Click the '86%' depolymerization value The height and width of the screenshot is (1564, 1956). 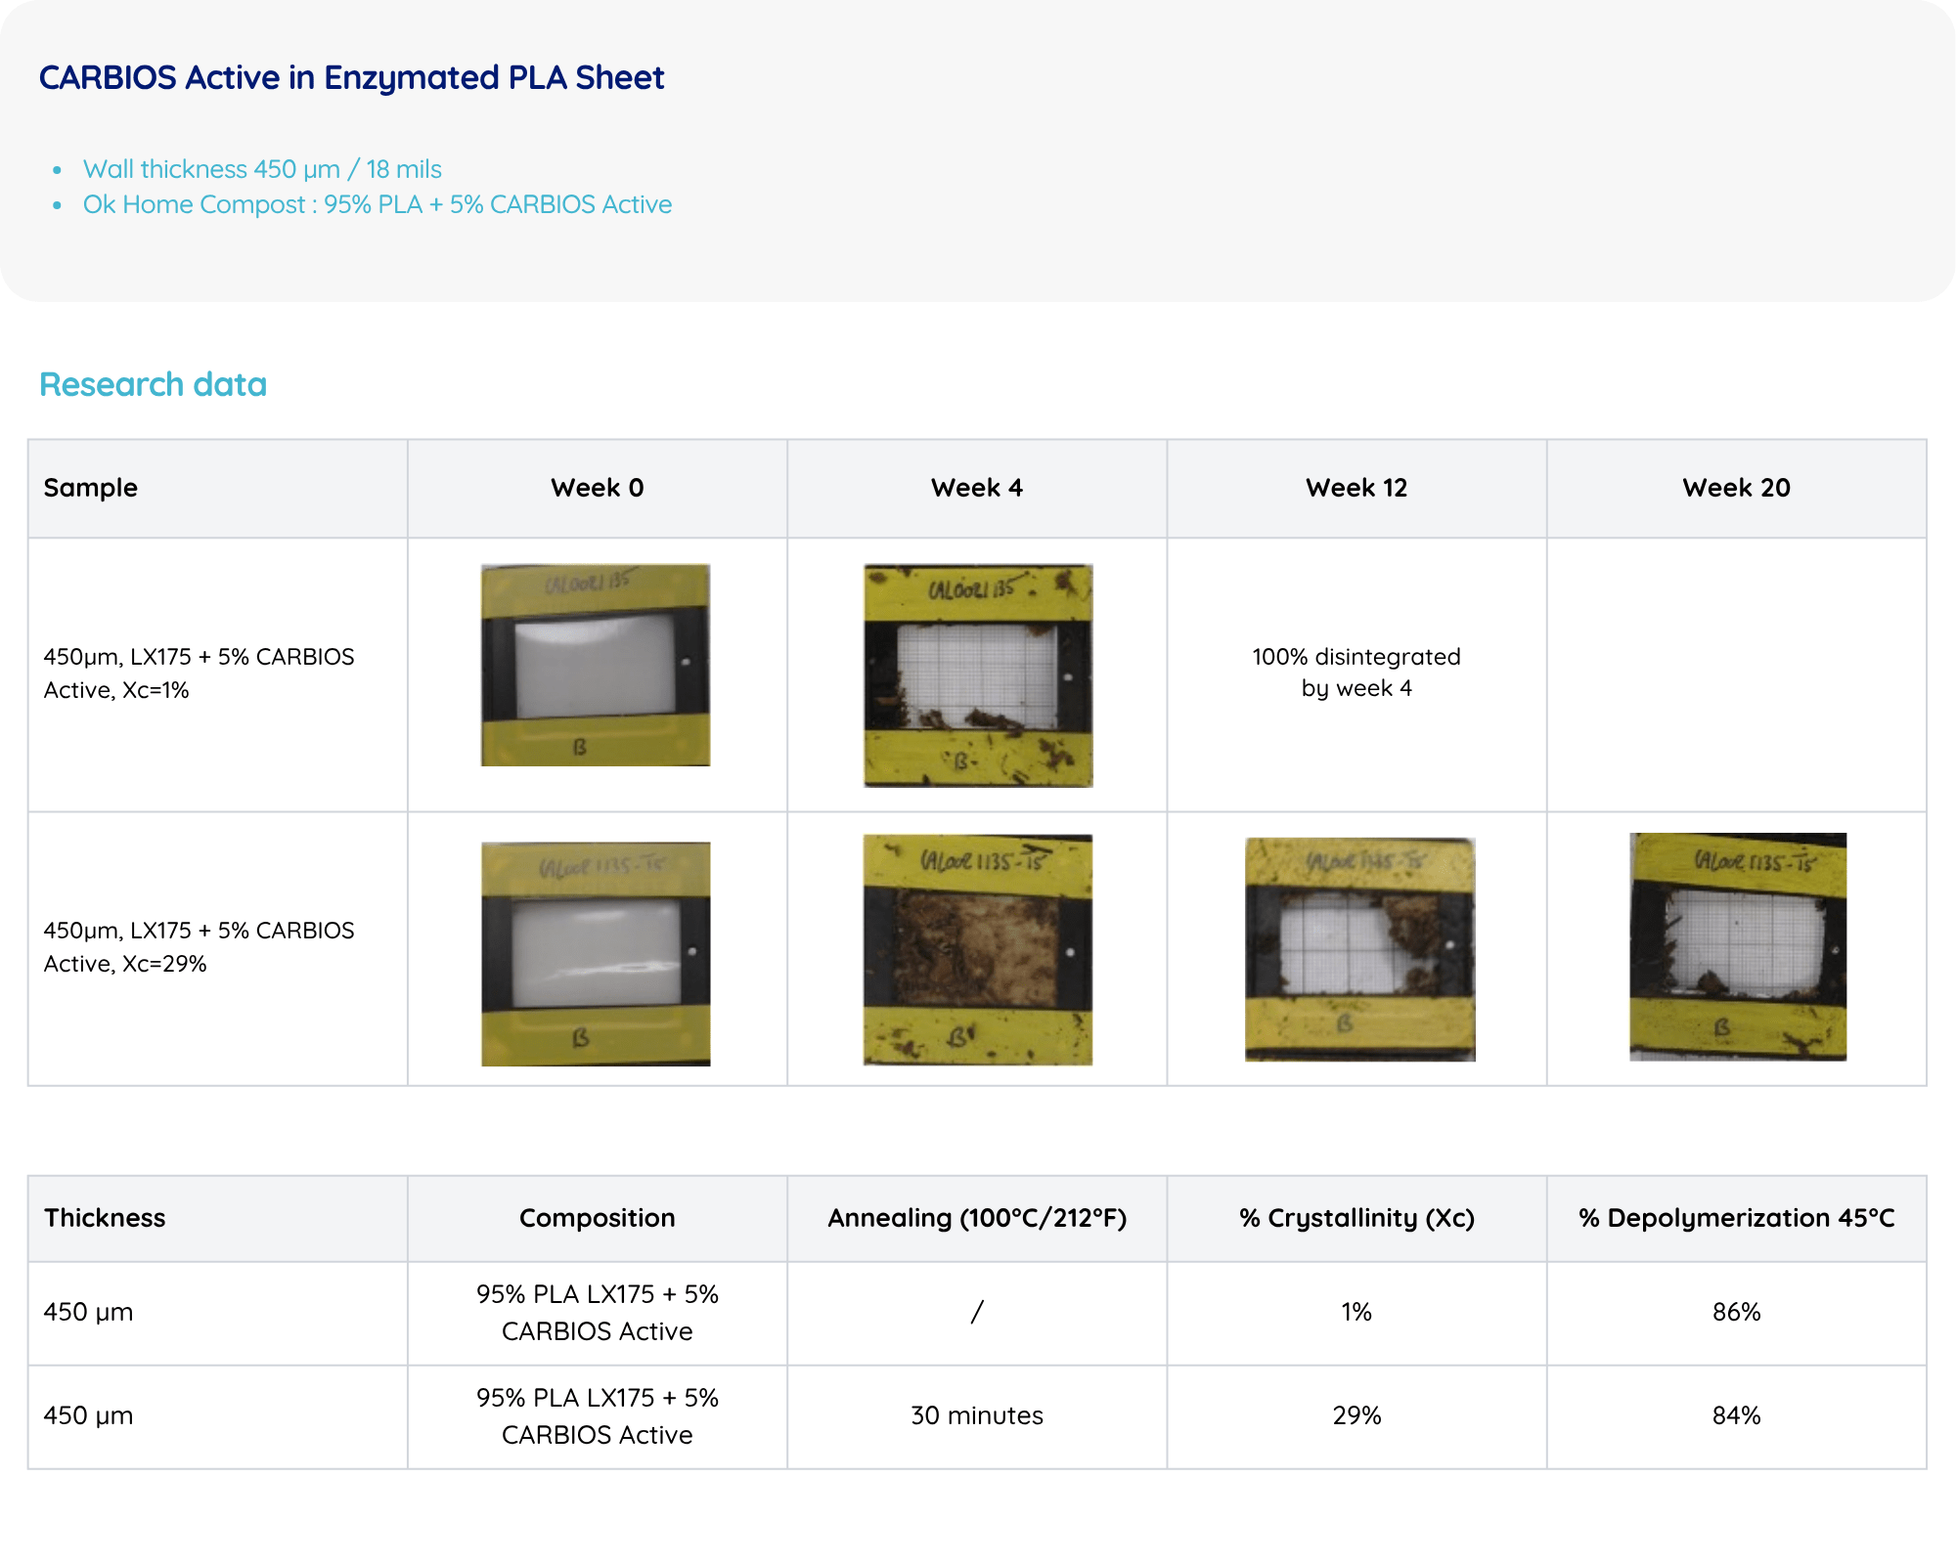[x=1737, y=1312]
